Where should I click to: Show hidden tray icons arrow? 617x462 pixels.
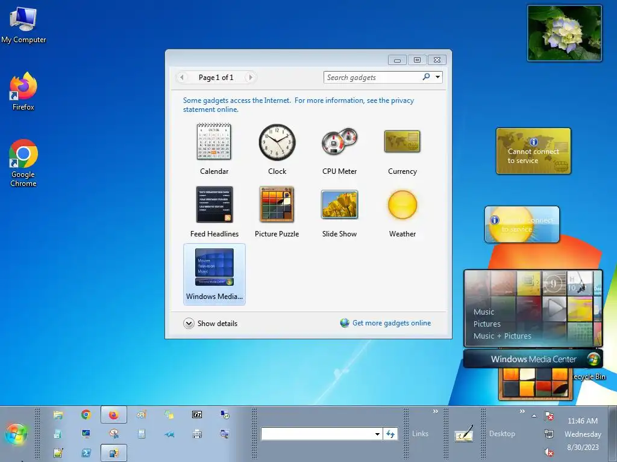(x=534, y=416)
